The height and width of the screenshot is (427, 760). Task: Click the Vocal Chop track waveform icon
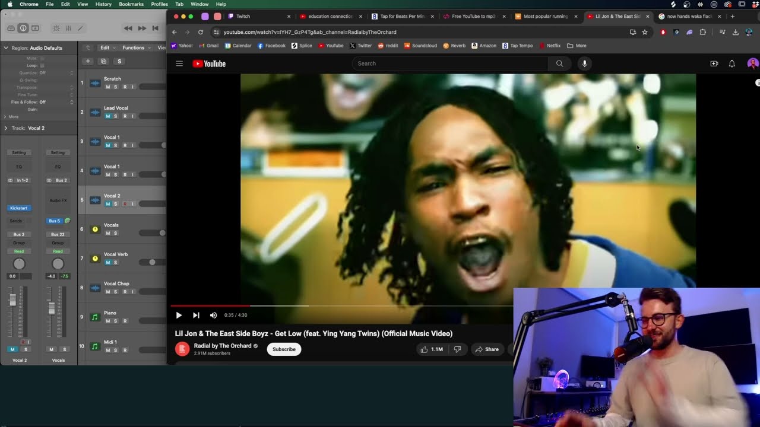(95, 288)
